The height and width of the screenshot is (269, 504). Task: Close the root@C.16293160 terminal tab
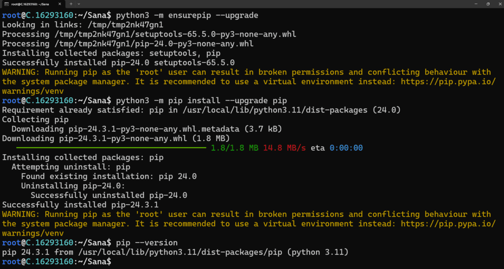(61, 4)
